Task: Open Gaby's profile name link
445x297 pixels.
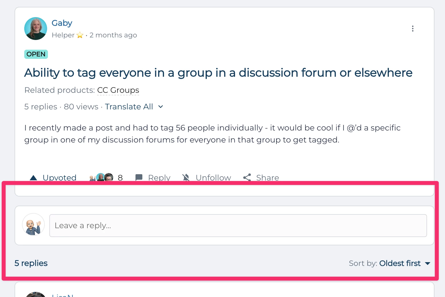Action: coord(62,23)
